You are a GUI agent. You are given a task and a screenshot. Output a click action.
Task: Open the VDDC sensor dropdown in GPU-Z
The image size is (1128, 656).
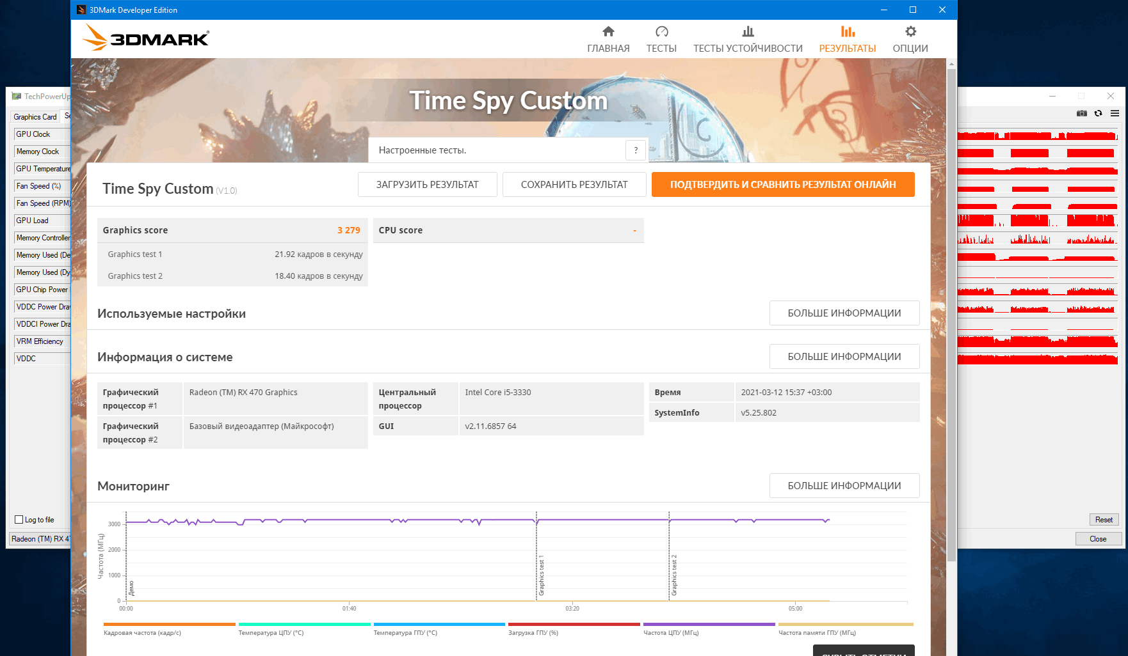point(42,359)
